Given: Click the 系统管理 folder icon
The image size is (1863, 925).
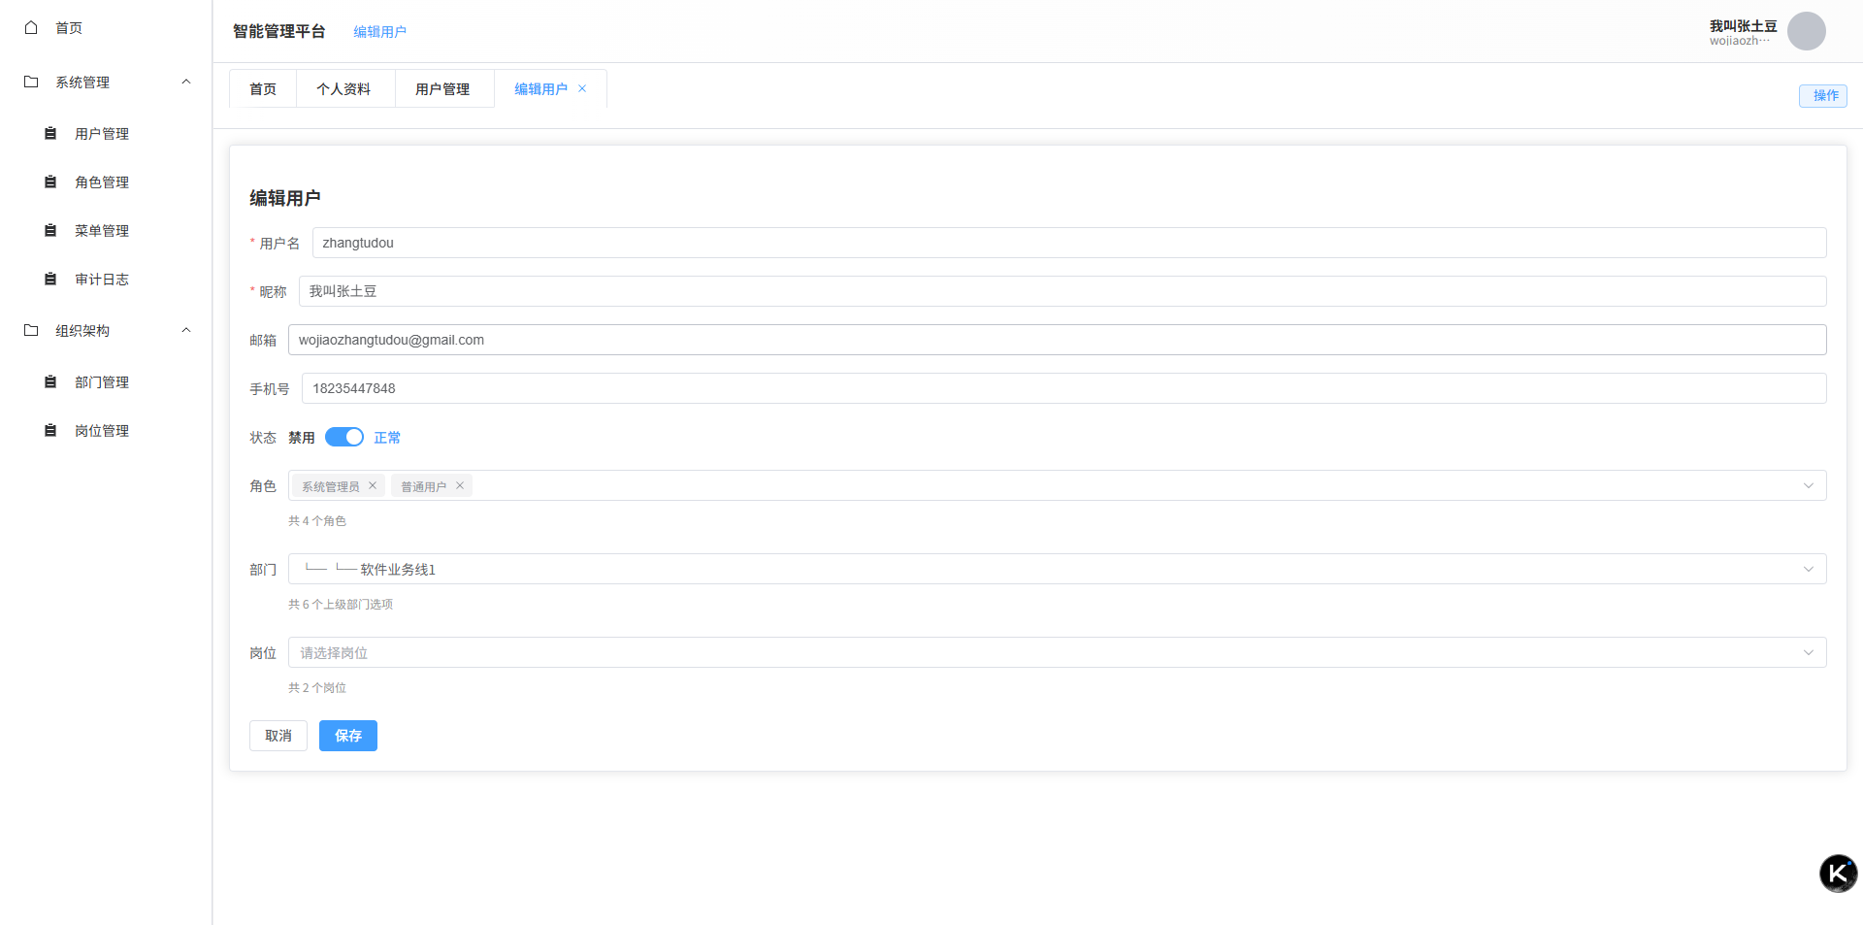Looking at the screenshot, I should pyautogui.click(x=31, y=82).
